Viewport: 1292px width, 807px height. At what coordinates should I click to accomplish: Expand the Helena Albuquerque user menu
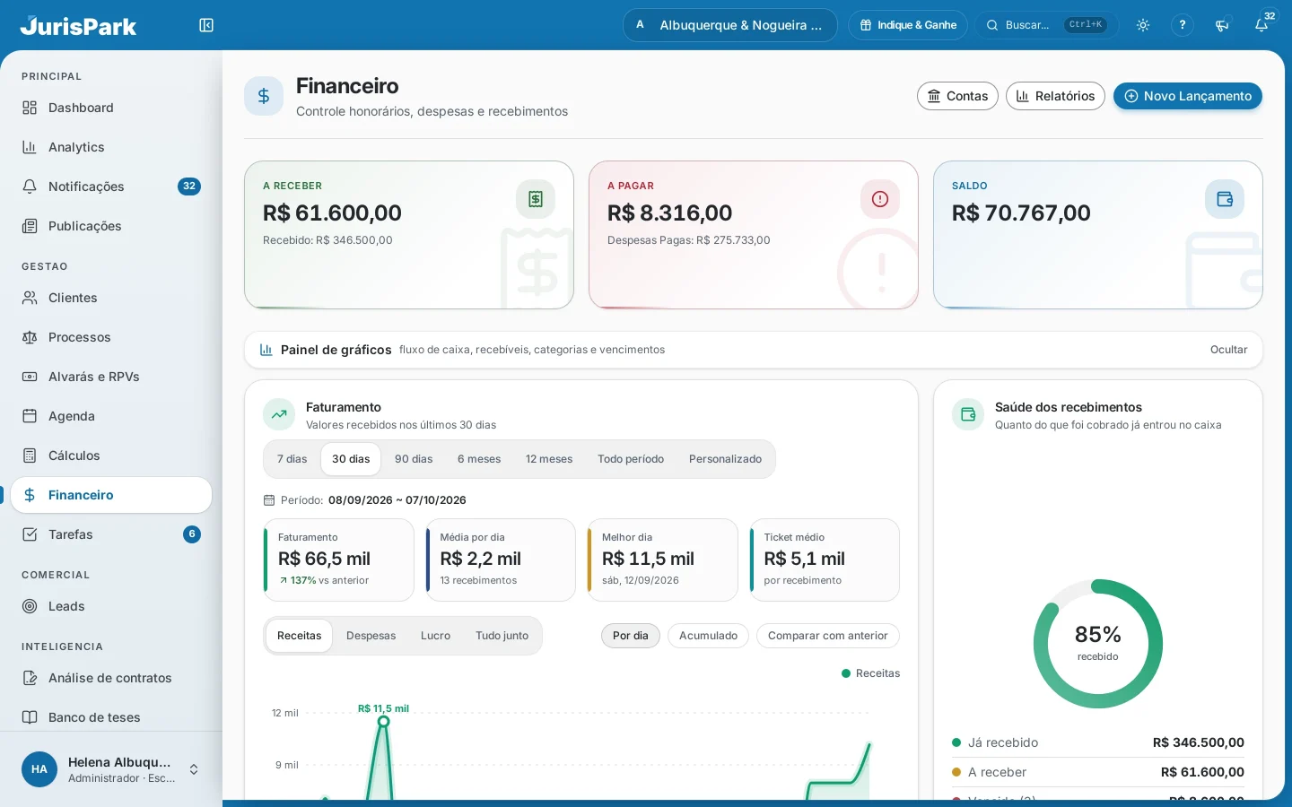pyautogui.click(x=111, y=769)
